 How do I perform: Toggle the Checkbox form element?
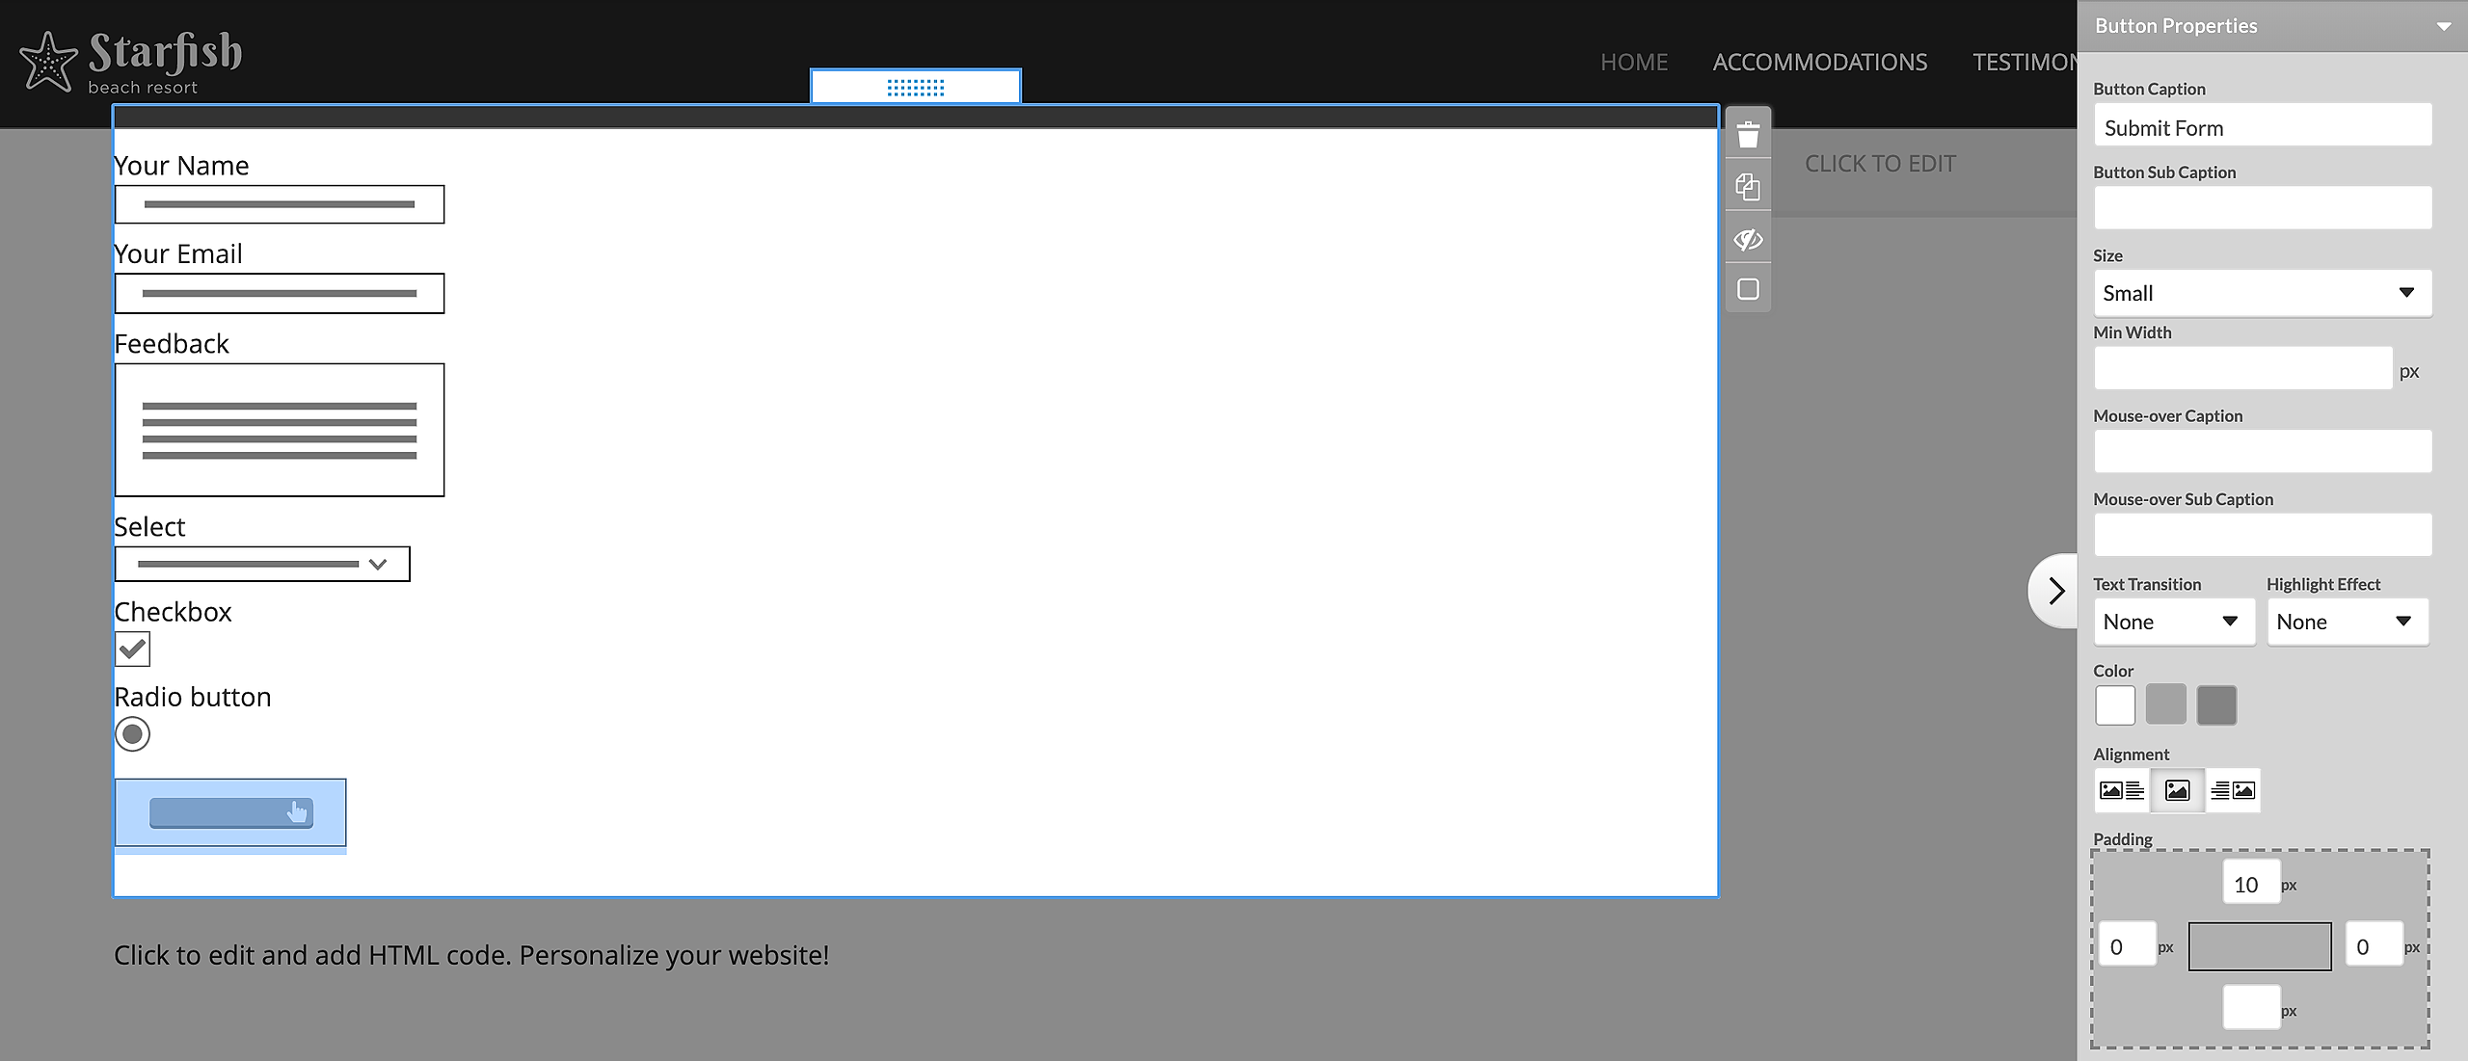point(133,649)
